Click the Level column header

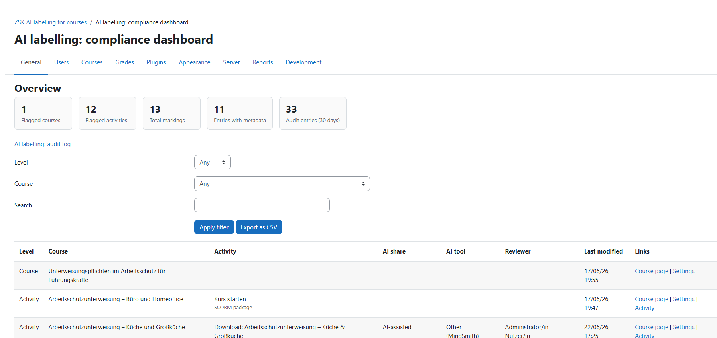26,251
